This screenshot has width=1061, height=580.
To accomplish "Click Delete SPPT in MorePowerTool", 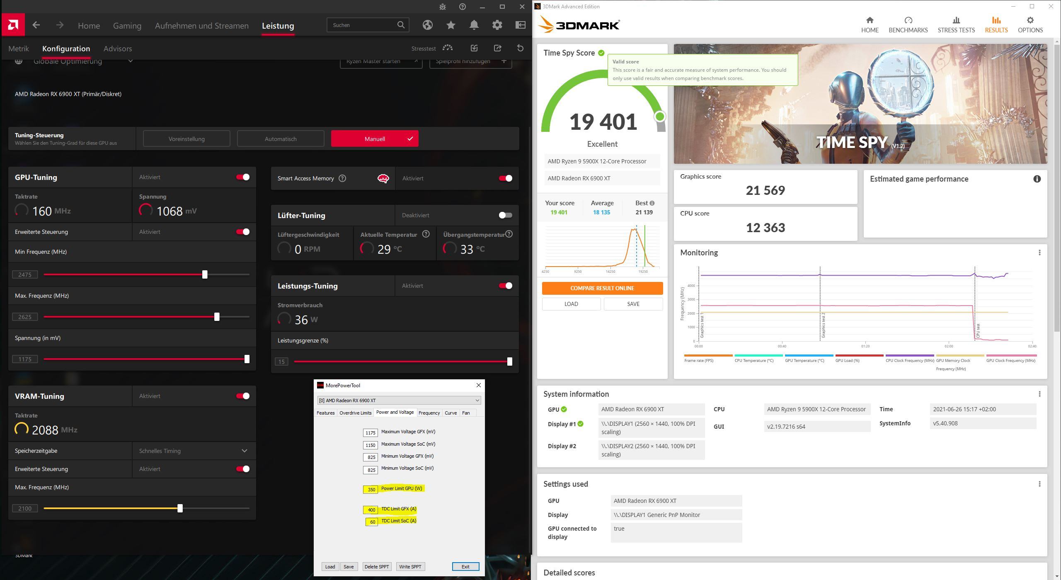I will [x=377, y=567].
